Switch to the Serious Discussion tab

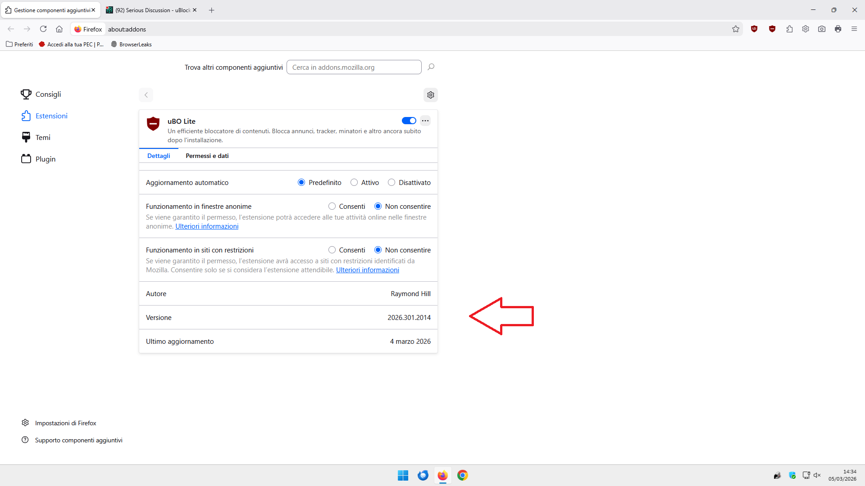pyautogui.click(x=152, y=10)
